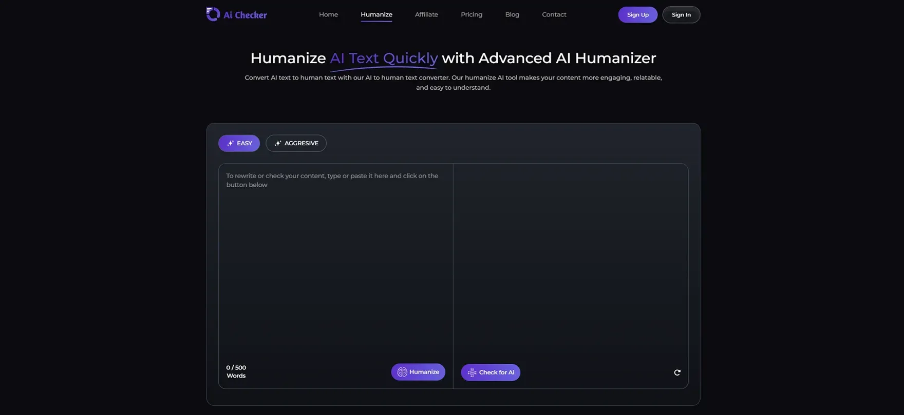Click the empty output result panel
904x415 pixels.
570,256
